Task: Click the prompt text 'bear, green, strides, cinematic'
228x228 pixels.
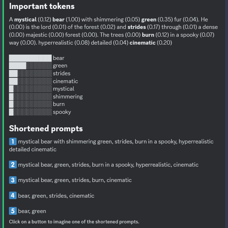Action: [56, 196]
